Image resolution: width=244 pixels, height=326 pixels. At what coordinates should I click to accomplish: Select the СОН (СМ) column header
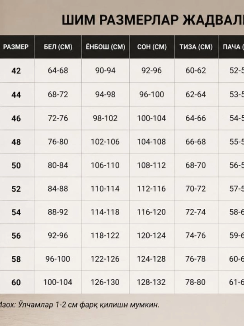[152, 47]
